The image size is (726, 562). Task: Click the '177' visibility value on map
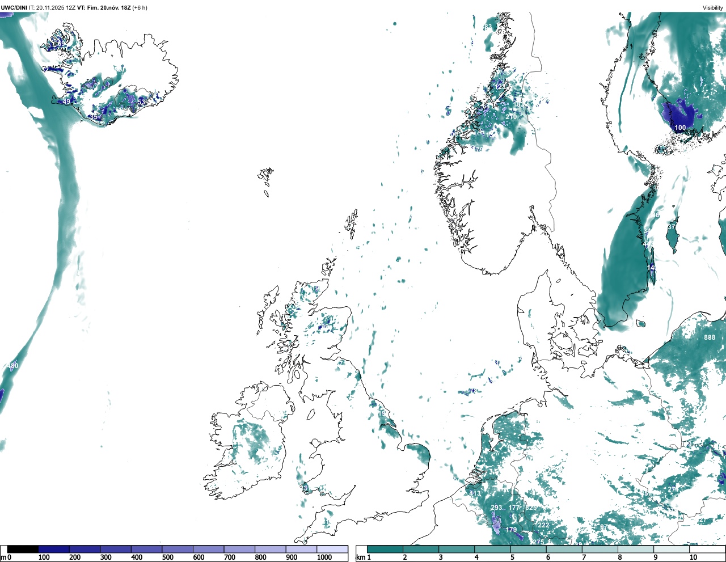tap(514, 508)
